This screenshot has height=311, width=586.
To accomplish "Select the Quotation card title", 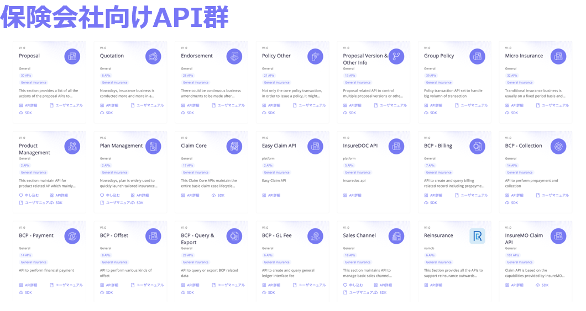I will click(112, 56).
